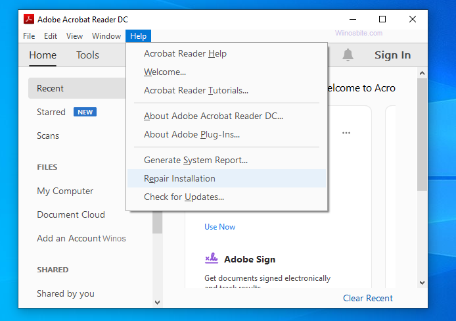Click the Sign In button
Image resolution: width=456 pixels, height=321 pixels.
[392, 55]
